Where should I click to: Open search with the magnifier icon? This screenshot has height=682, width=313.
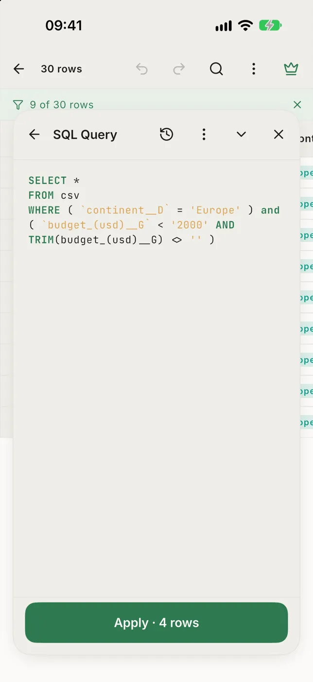tap(216, 69)
